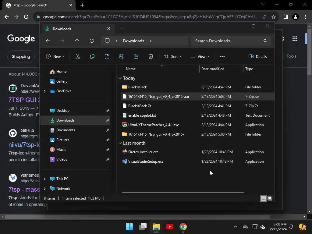
Task: Click the chevron after Downloads in address bar
Action: click(x=151, y=41)
